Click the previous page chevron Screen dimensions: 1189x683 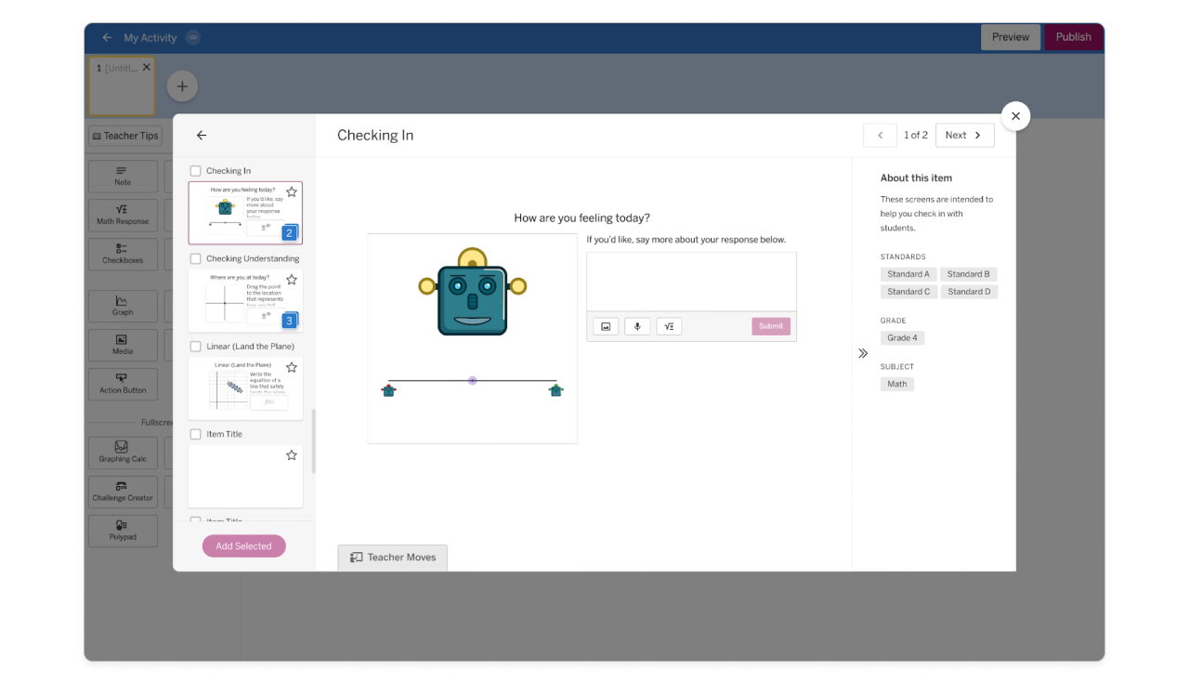[880, 135]
